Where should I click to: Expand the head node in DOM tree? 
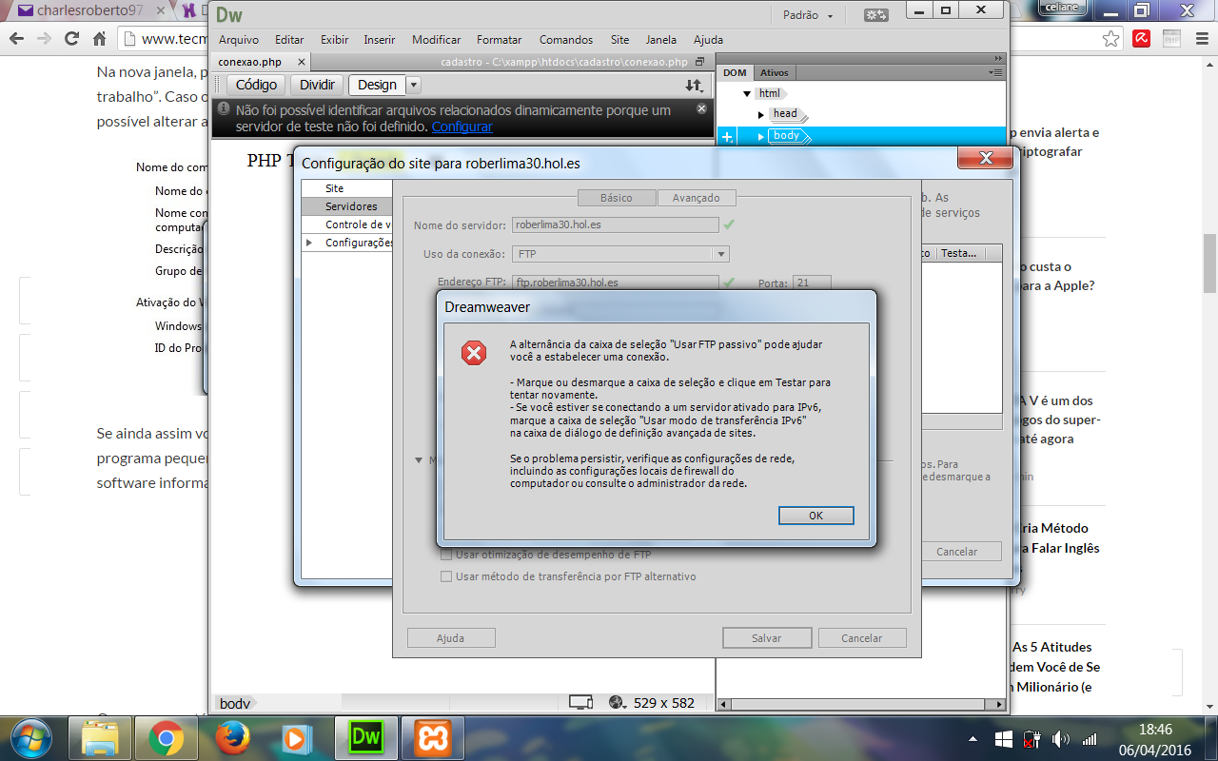[x=761, y=114]
